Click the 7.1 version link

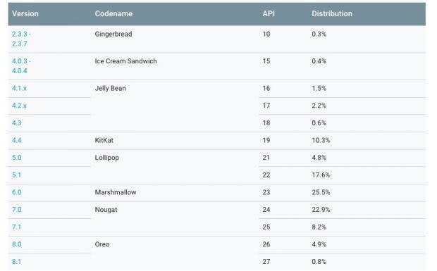click(17, 227)
